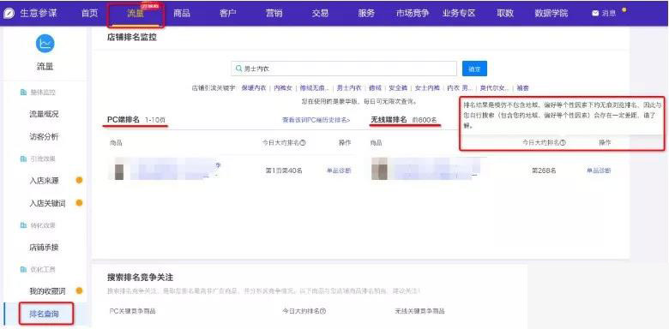Click the 无线关键竞争商品 column header
Viewport: 669px width, 329px height.
pyautogui.click(x=419, y=312)
